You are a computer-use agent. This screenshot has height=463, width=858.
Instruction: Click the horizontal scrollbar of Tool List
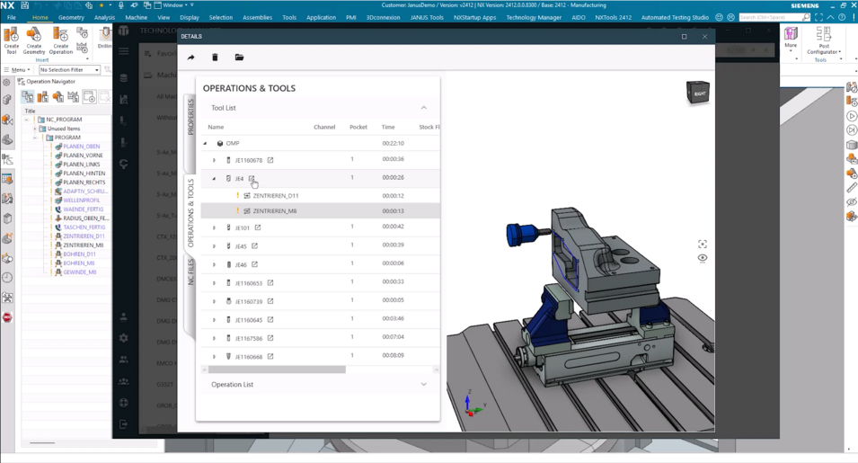(277, 370)
